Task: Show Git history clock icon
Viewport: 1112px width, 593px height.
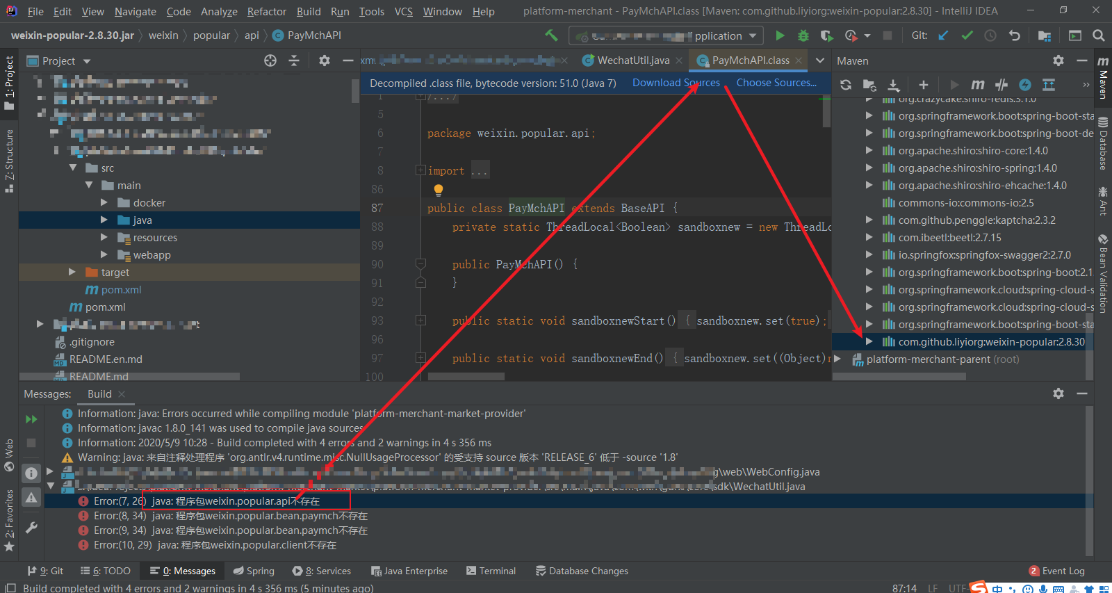Action: 990,35
